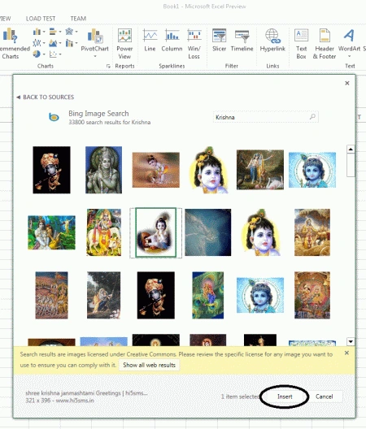
Task: Select the aerial blue-gray map thumbnail
Action: (x=208, y=232)
